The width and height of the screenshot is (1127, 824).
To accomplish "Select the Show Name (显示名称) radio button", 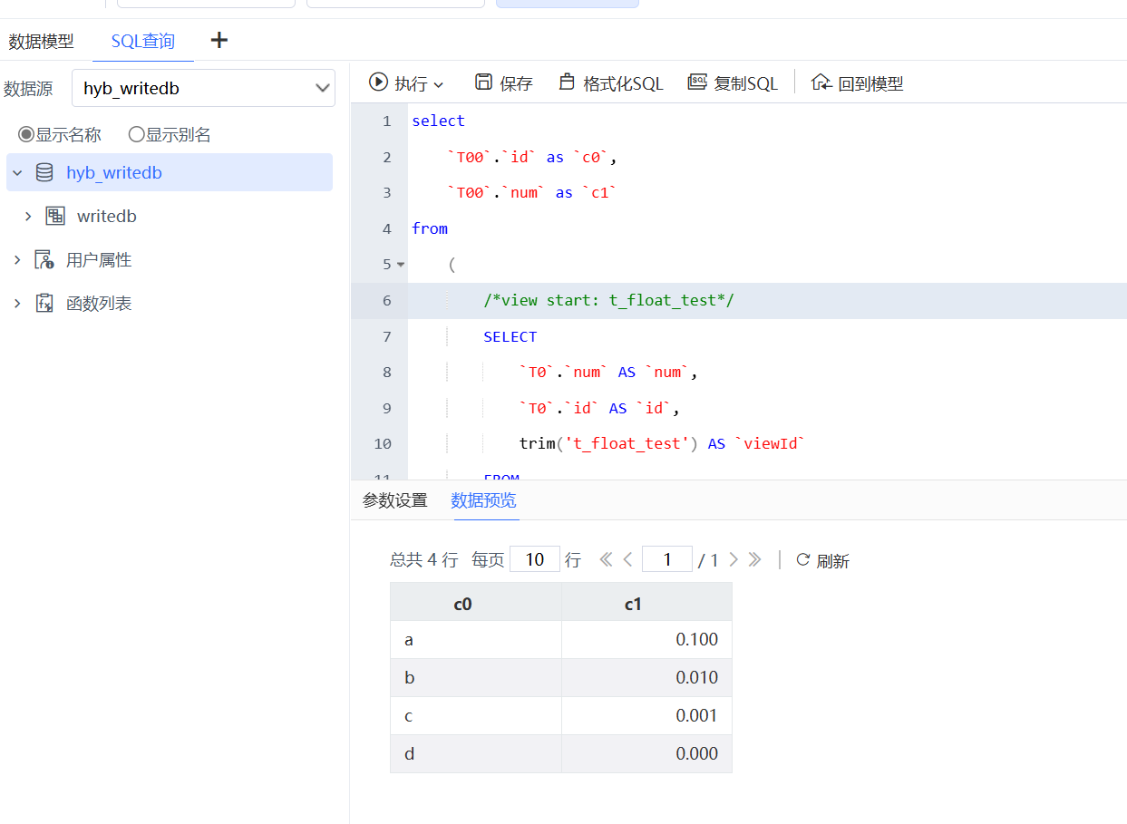I will coord(26,135).
